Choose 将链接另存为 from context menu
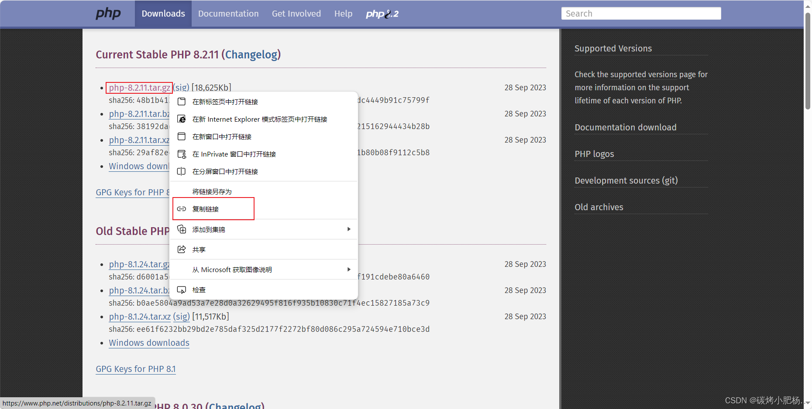The width and height of the screenshot is (812, 409). click(x=264, y=191)
